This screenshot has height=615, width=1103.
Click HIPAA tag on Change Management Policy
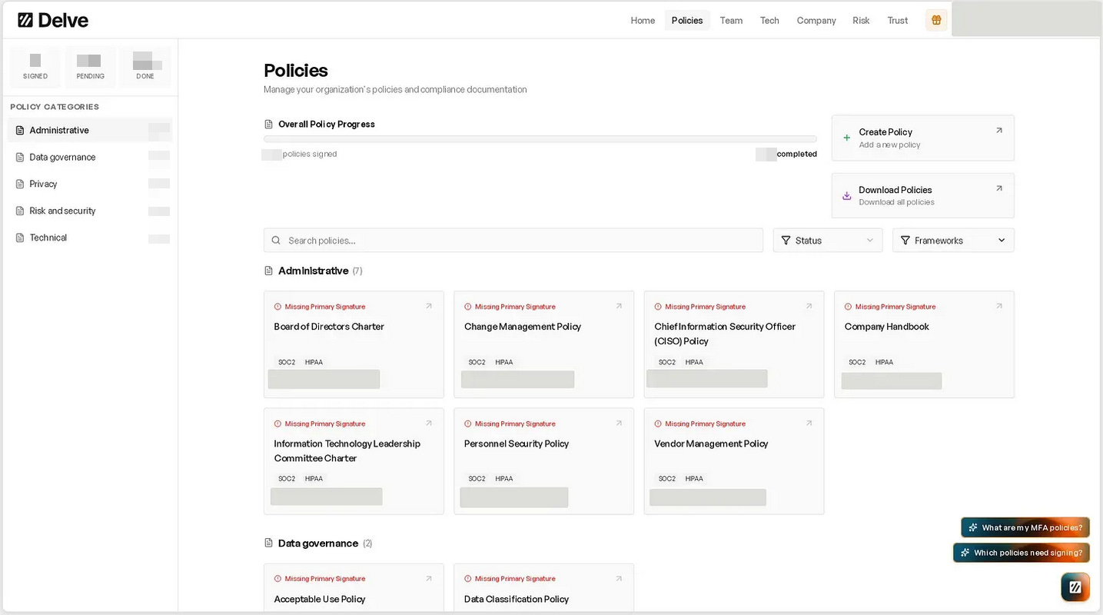click(x=504, y=362)
